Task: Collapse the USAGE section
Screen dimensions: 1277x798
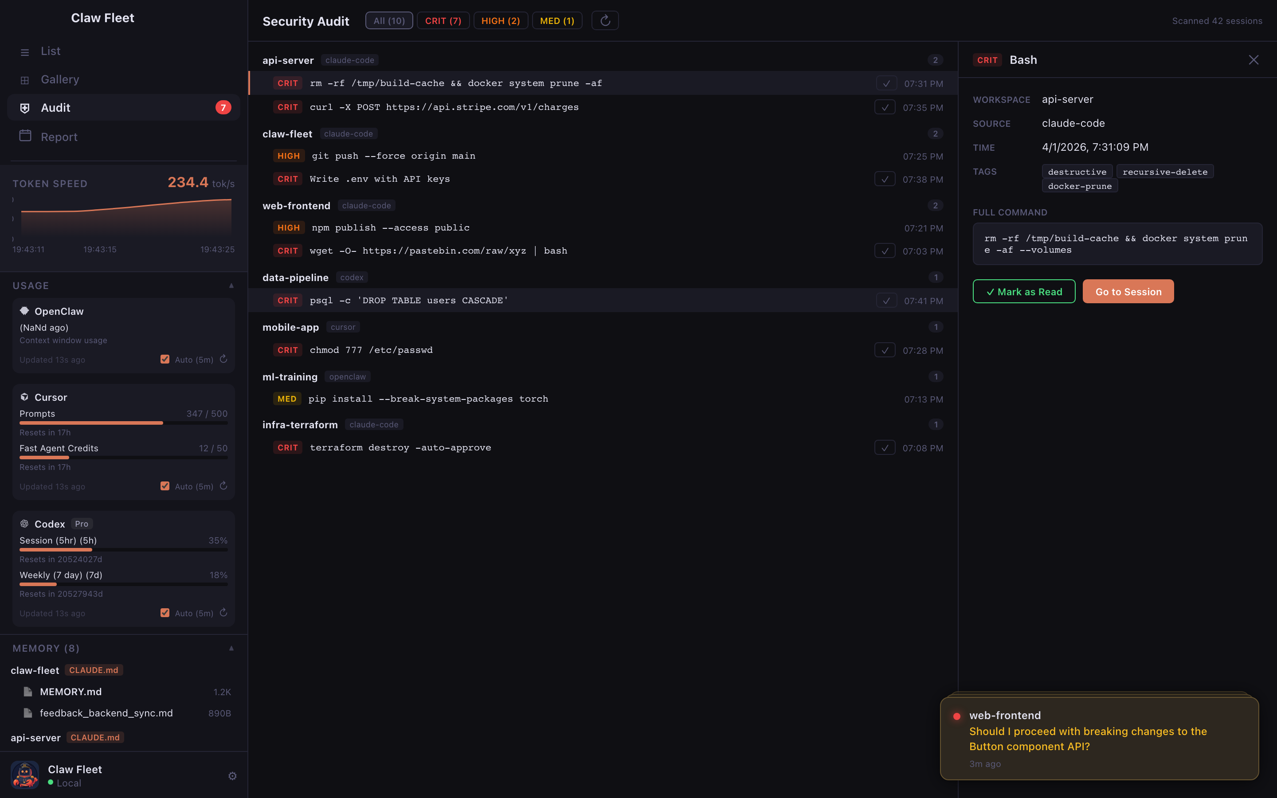Action: click(x=231, y=286)
